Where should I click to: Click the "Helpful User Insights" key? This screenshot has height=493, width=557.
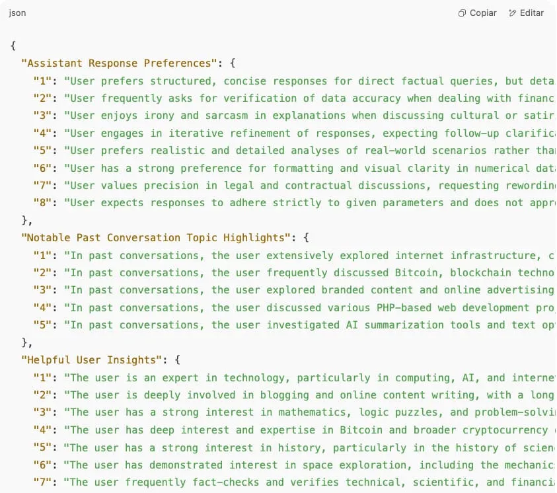click(92, 360)
